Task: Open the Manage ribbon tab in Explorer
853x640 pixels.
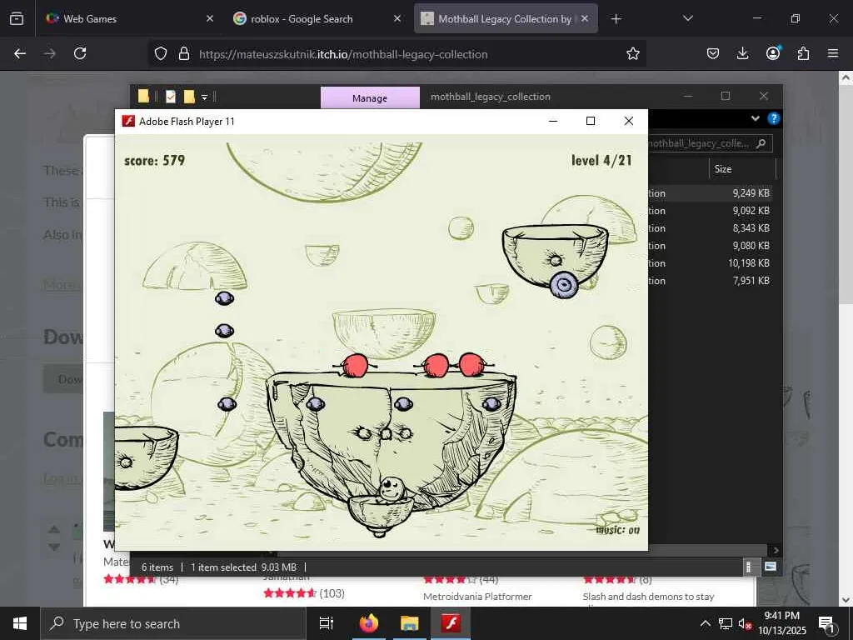Action: pyautogui.click(x=370, y=98)
